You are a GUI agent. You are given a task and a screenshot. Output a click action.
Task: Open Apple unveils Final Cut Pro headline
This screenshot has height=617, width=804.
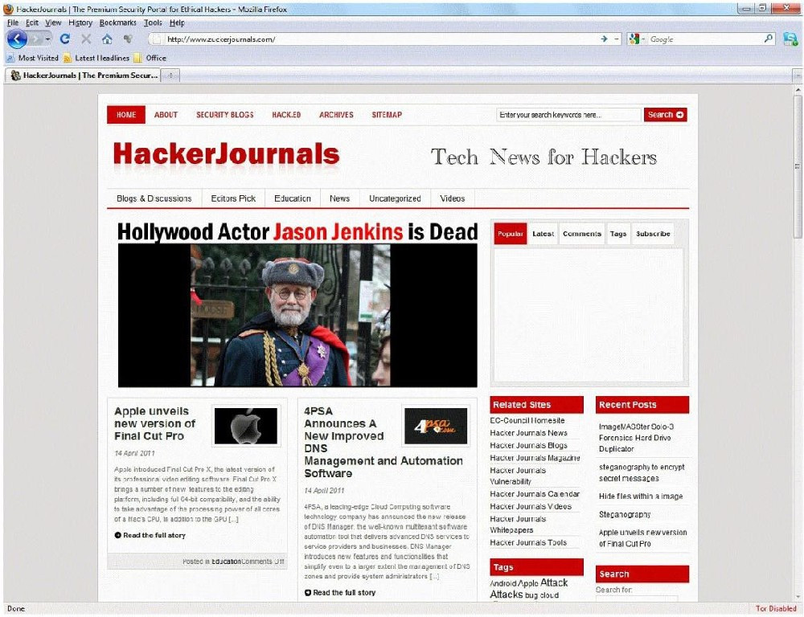(x=154, y=424)
